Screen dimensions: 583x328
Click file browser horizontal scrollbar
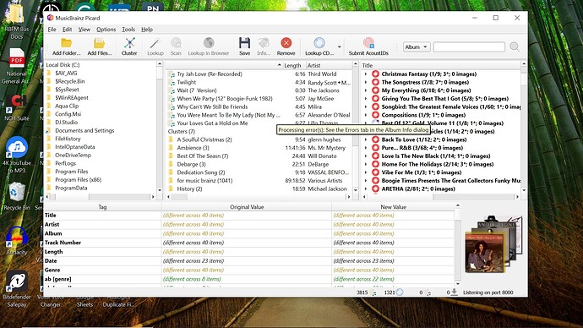click(x=101, y=196)
